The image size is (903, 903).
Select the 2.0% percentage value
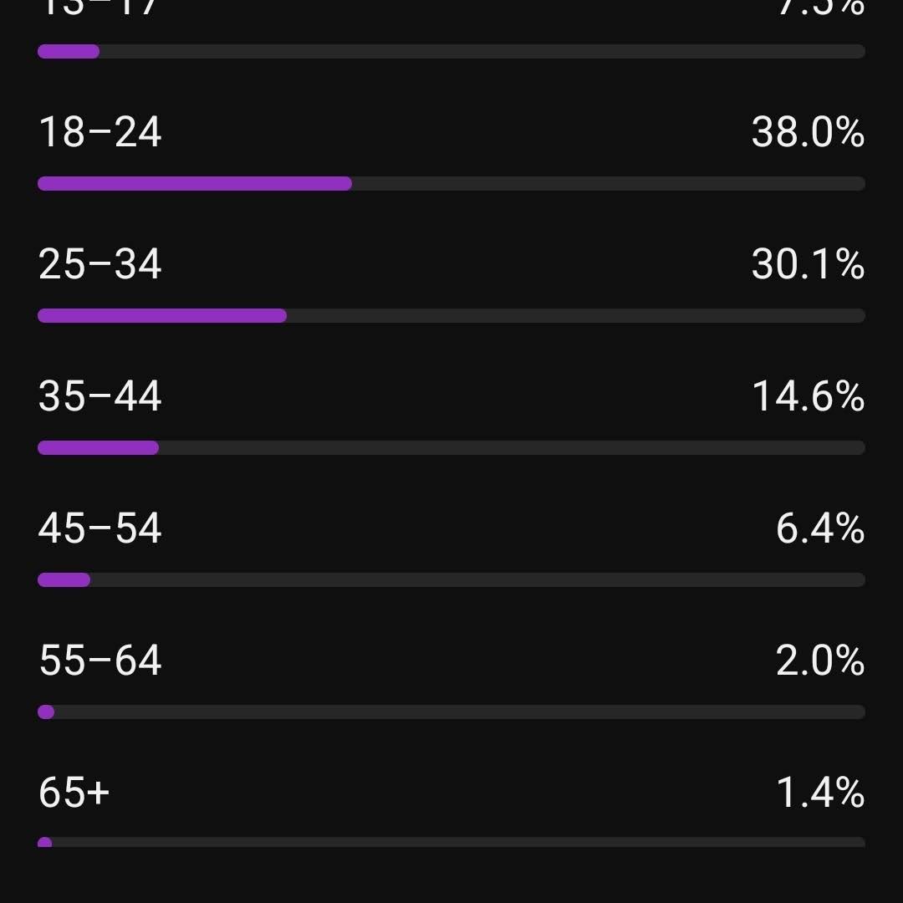(x=819, y=661)
